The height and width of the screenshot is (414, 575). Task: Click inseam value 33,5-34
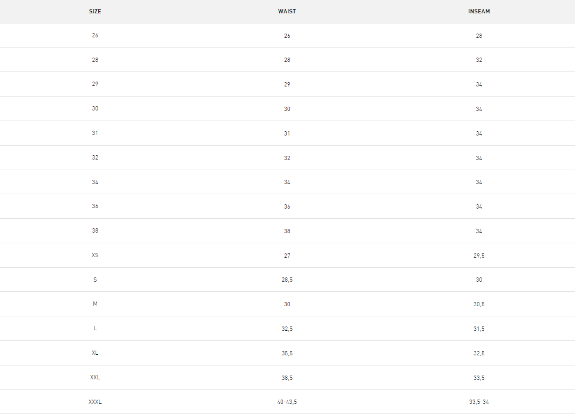(479, 402)
